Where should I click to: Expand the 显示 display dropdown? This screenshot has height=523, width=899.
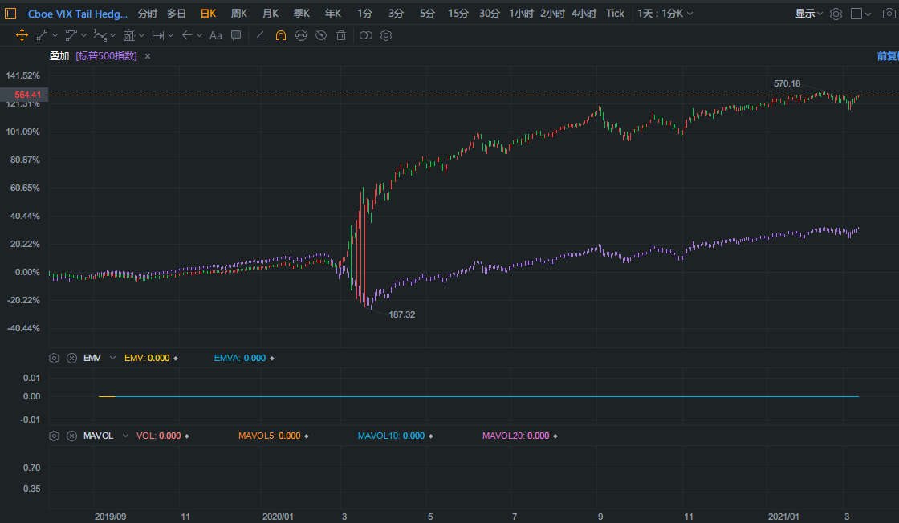pos(808,14)
